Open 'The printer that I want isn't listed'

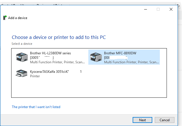point(36,107)
